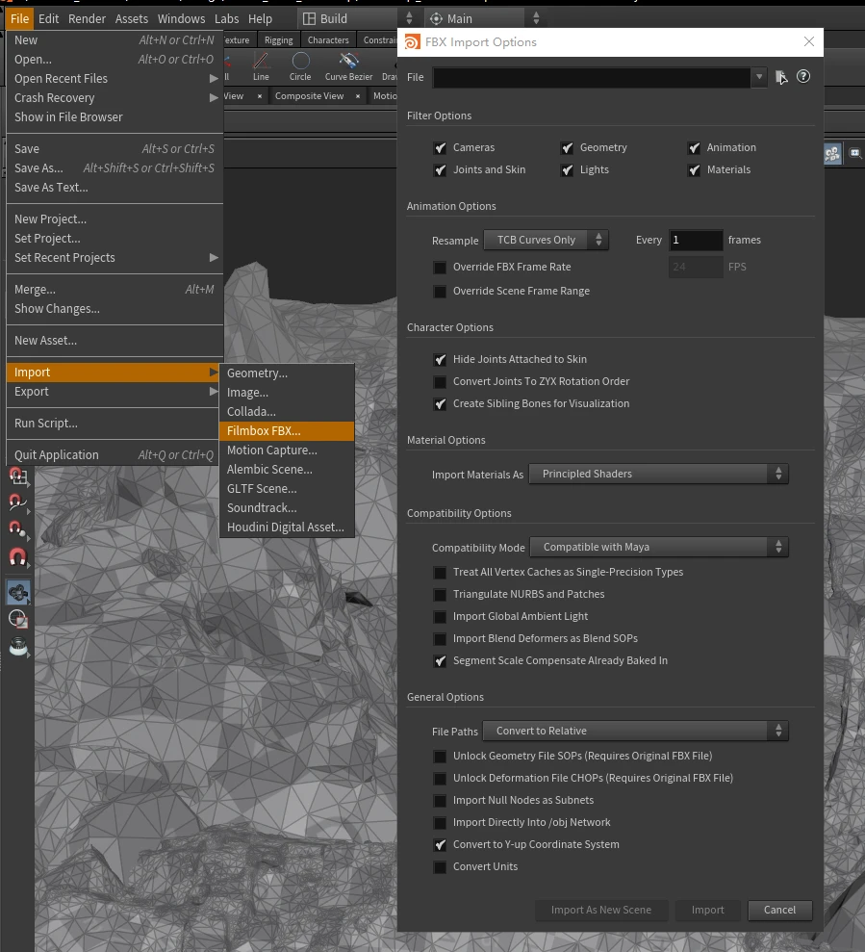Toggle the camera tool in left toolbar

[17, 592]
